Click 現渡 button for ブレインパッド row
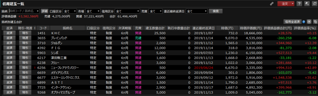Image resolution: width=318 pixels, height=96 pixels. tap(25, 38)
